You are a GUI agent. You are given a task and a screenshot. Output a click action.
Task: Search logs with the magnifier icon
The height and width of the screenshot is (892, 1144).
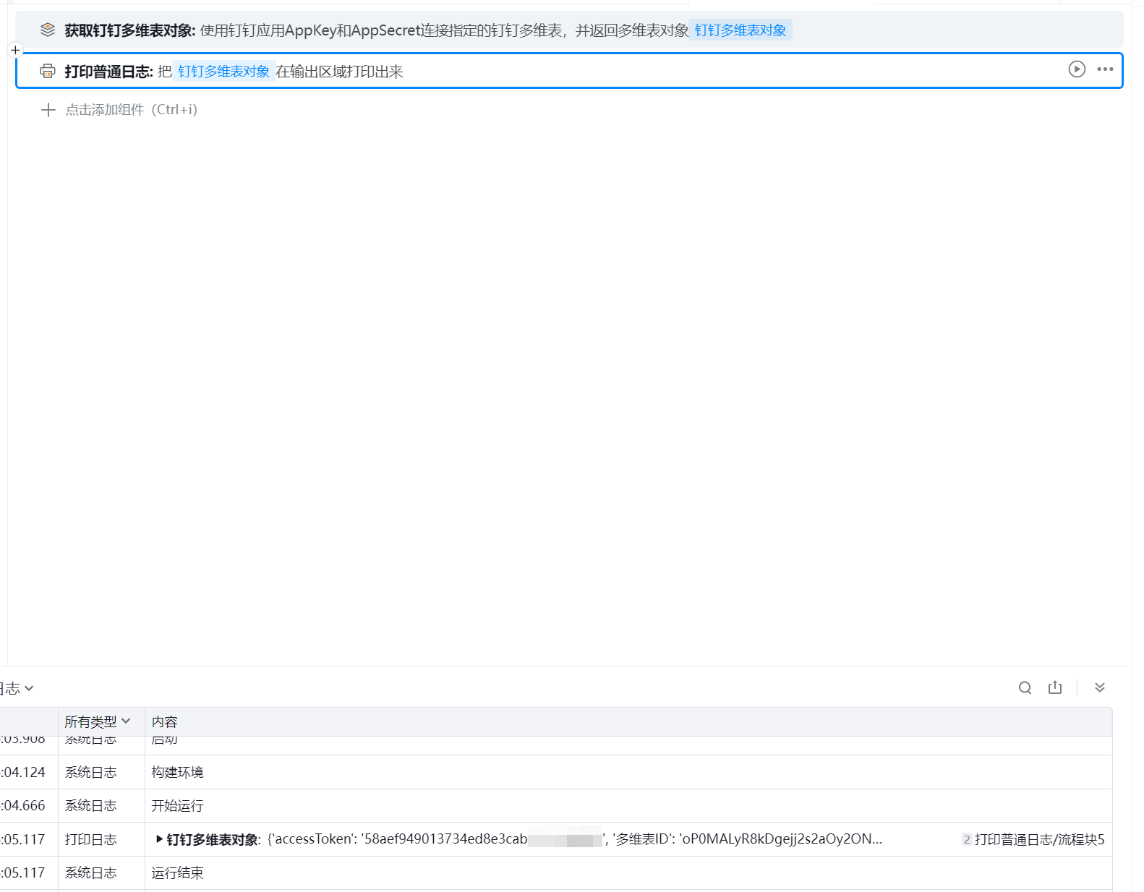point(1025,687)
